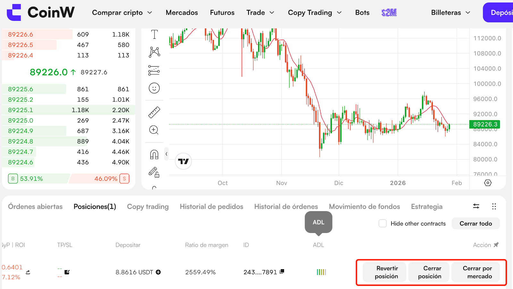The height and width of the screenshot is (289, 513).
Task: Add margin with plus icon
Action: click(x=158, y=272)
